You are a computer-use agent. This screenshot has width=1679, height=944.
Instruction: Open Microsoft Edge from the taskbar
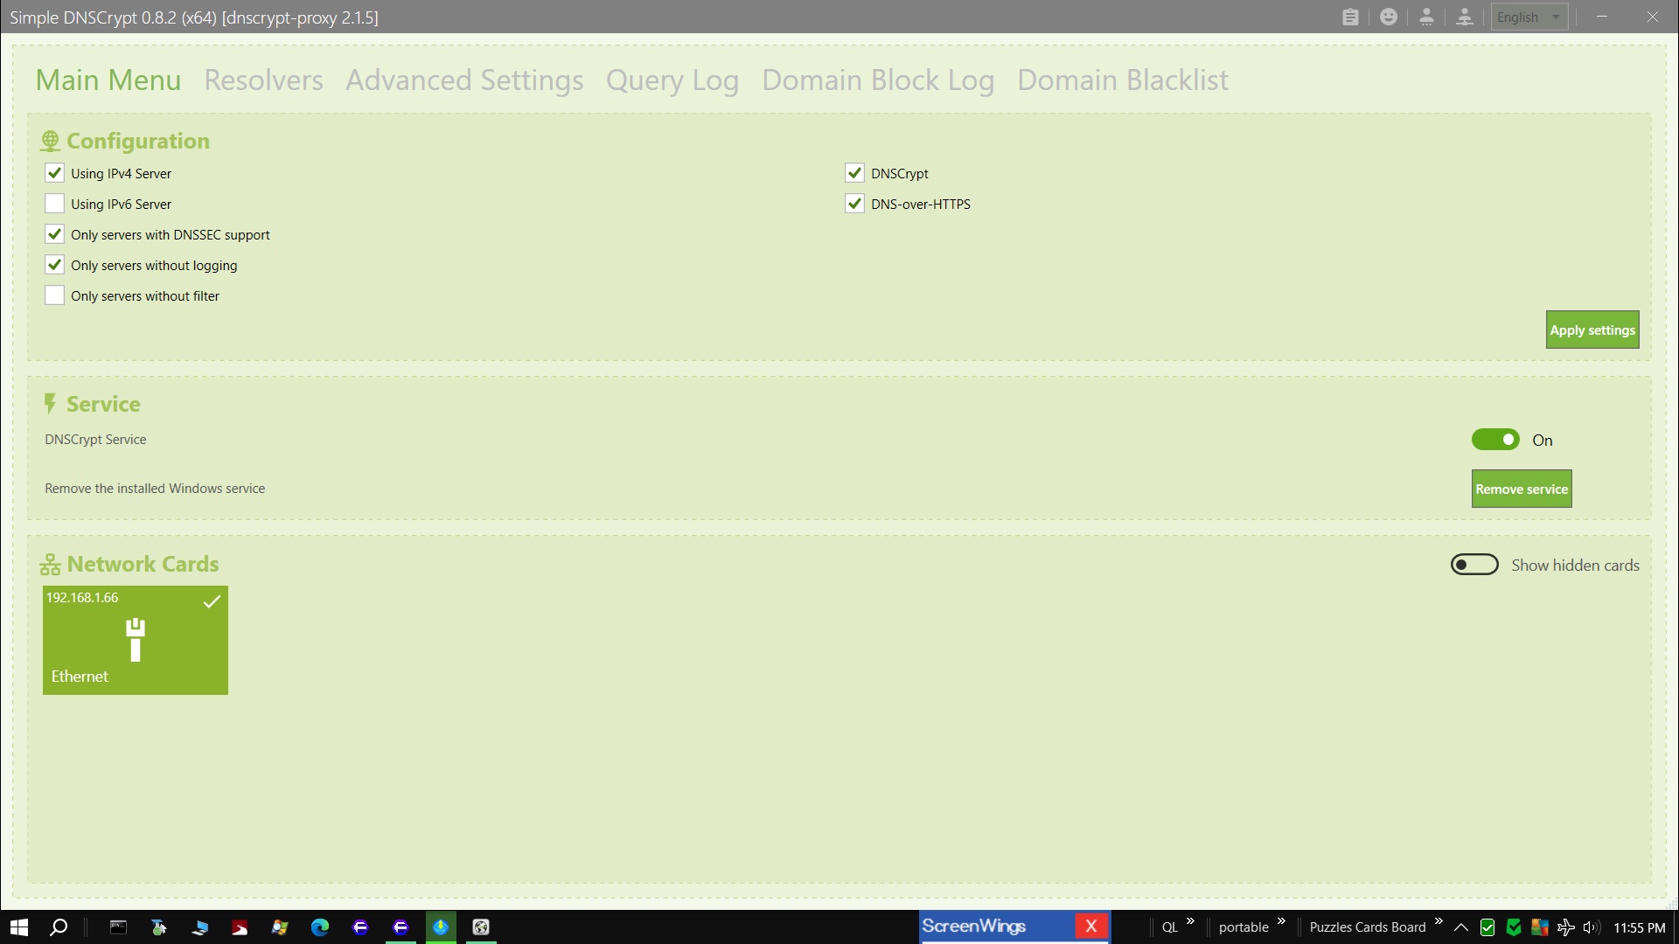point(320,927)
